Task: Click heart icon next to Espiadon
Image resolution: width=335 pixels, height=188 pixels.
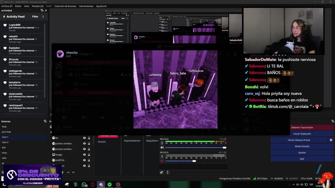Action: (5, 48)
